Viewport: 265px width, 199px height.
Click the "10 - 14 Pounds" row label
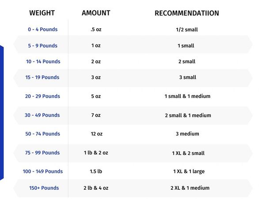point(43,61)
